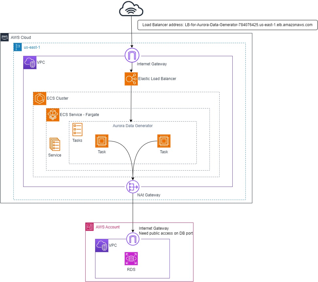Click the AWS Account icon
318x282 pixels.
(90, 227)
